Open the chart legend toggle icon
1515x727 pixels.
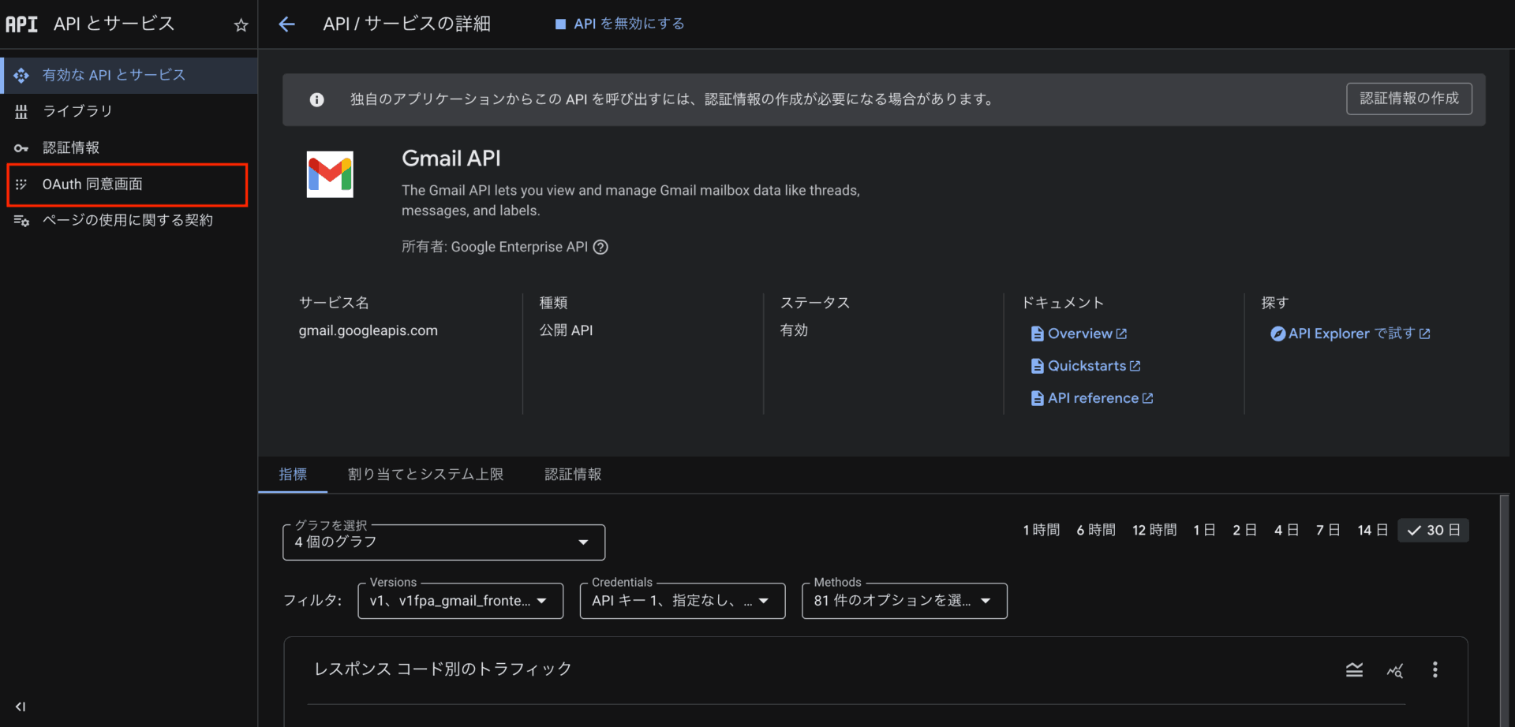pos(1354,670)
